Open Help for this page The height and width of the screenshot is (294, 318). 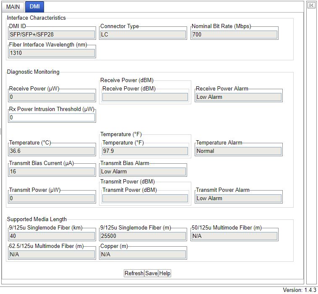point(165,273)
